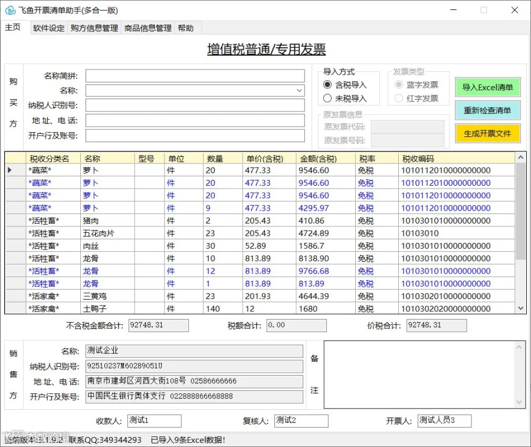Viewport: 531px width, 447px height.
Task: Click the 备注 box scroll up arrow
Action: [x=519, y=347]
